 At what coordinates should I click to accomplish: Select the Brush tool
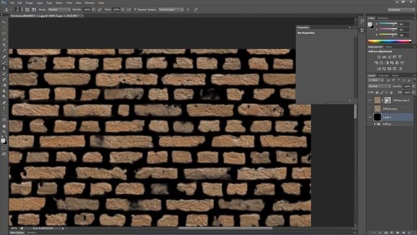(4, 63)
